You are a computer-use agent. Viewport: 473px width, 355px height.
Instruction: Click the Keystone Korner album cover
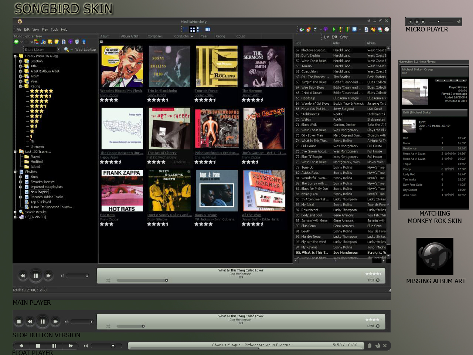tap(264, 191)
